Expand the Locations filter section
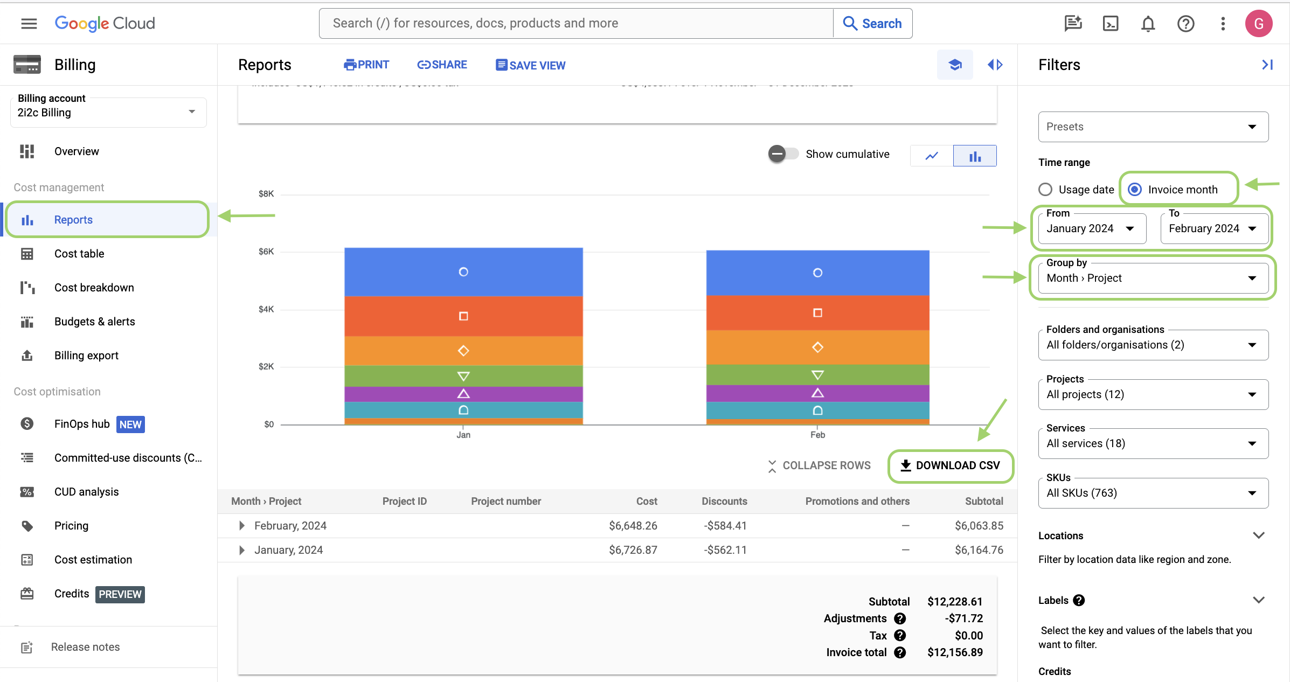This screenshot has width=1290, height=682. pos(1258,535)
